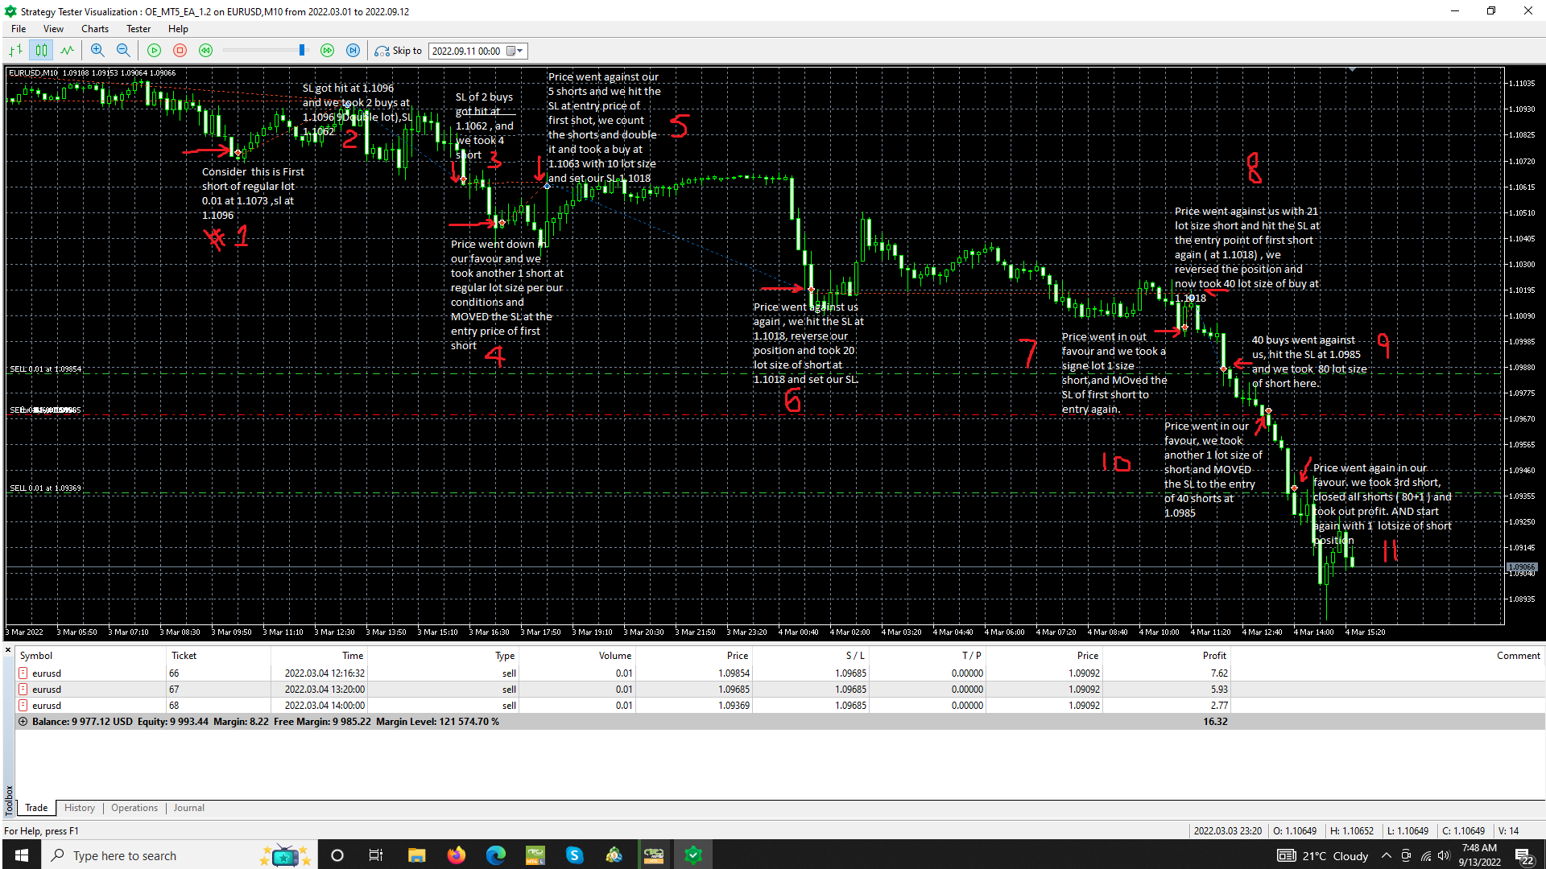Rewind the visual test playback
Image resolution: width=1546 pixels, height=869 pixels.
205,50
